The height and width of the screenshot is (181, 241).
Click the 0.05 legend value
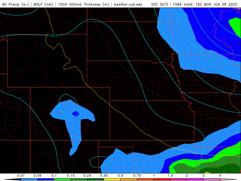point(37,176)
